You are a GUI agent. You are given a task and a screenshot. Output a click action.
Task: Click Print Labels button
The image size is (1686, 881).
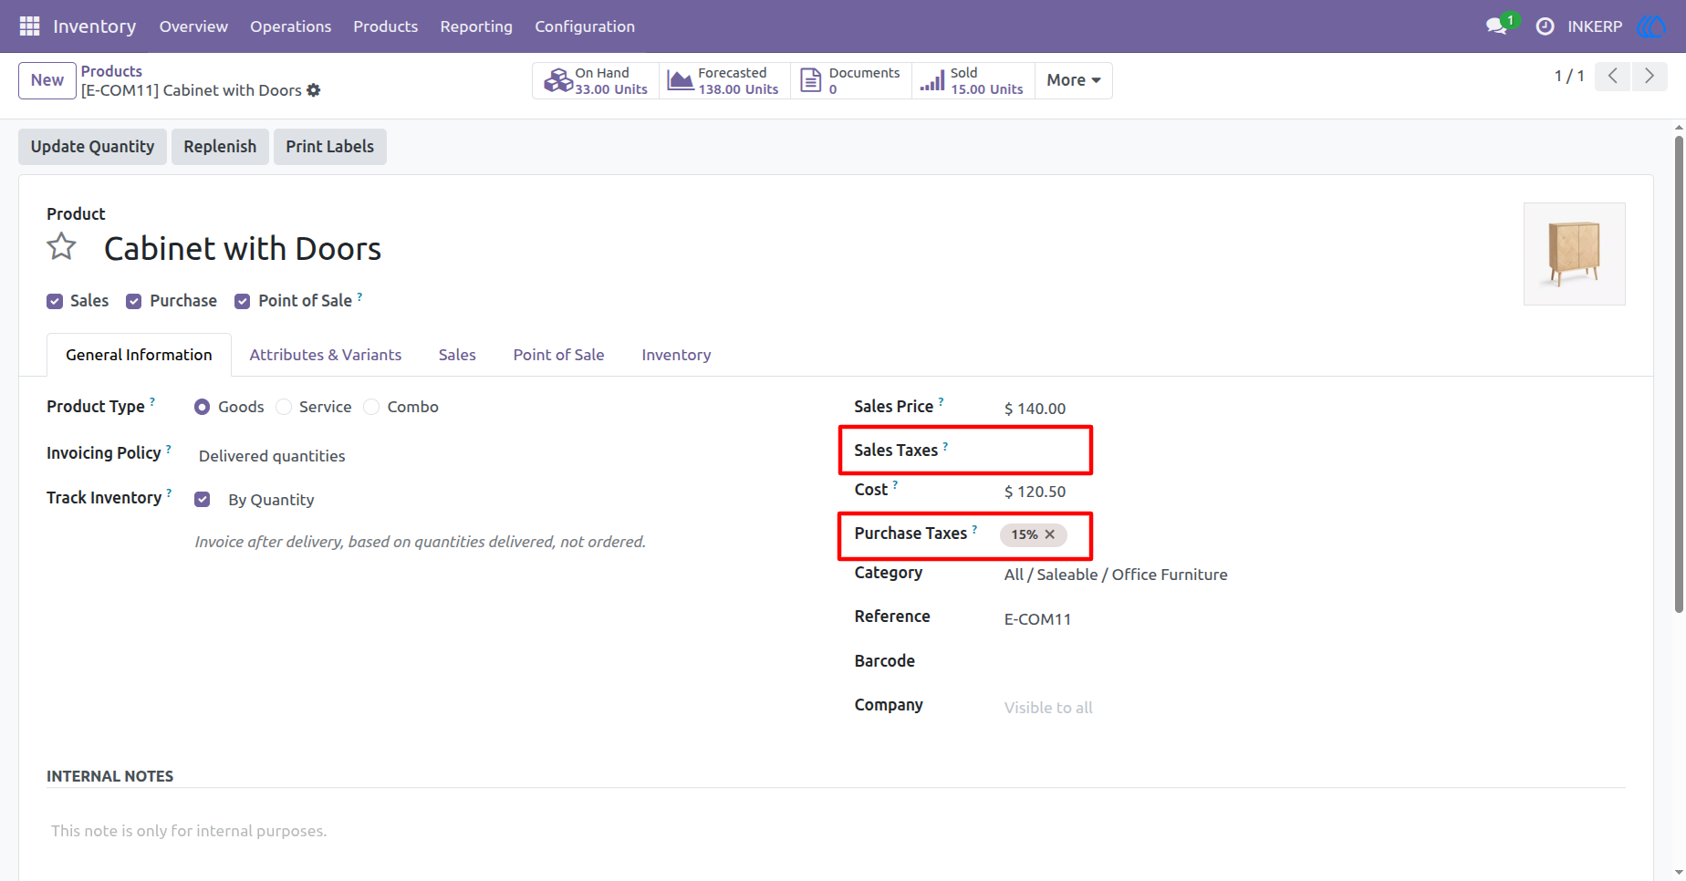(x=330, y=147)
